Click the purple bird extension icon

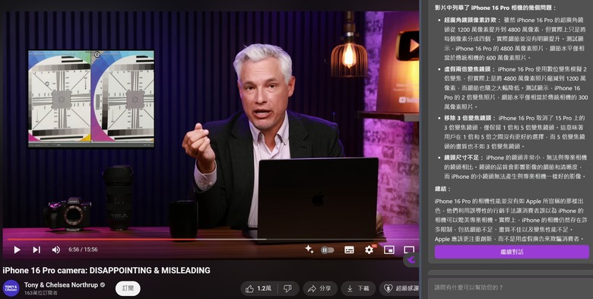412,259
